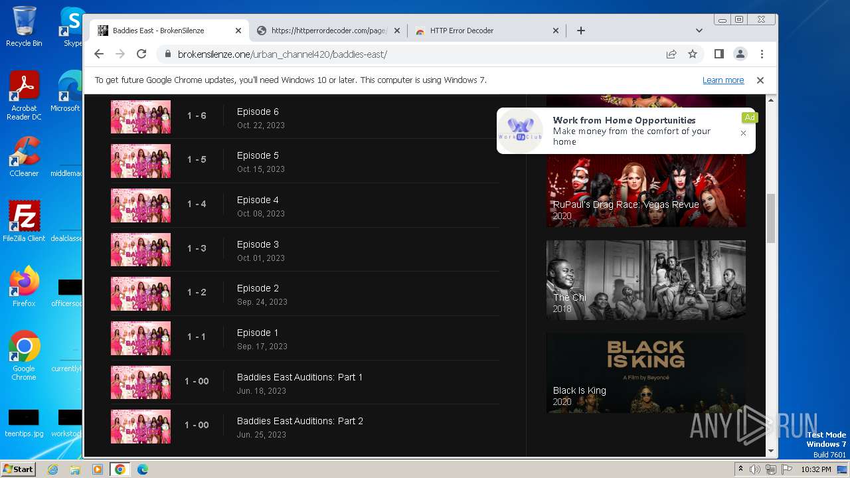The width and height of the screenshot is (850, 478).
Task: Click the page vertical scrollbar thumb
Action: tap(771, 218)
